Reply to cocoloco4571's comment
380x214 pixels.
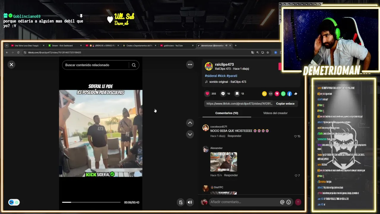tap(234, 136)
